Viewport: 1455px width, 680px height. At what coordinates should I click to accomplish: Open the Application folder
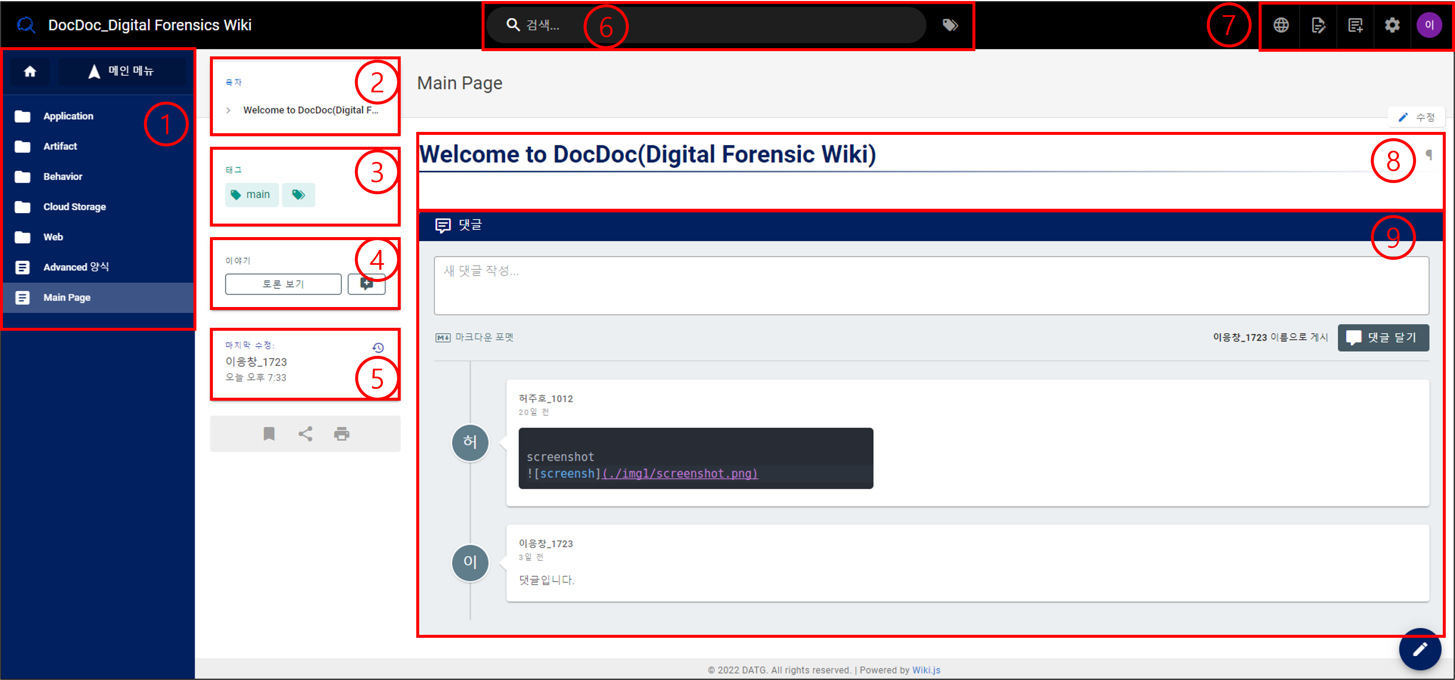click(98, 116)
